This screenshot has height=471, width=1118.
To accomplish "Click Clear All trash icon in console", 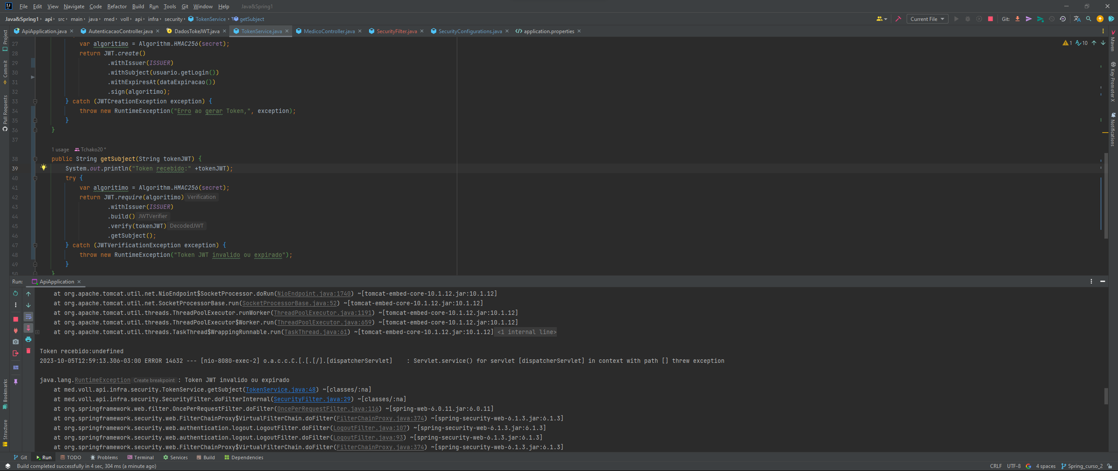I will click(28, 351).
